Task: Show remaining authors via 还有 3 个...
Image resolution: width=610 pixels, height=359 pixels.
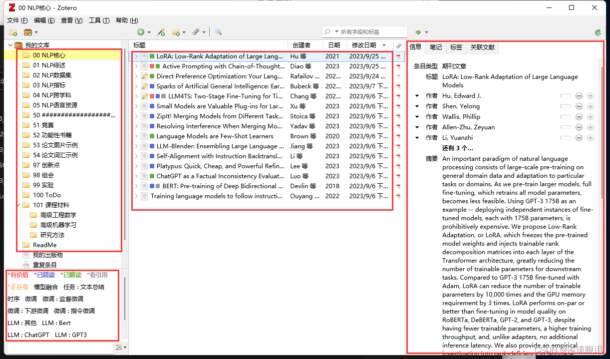Action: (x=458, y=148)
